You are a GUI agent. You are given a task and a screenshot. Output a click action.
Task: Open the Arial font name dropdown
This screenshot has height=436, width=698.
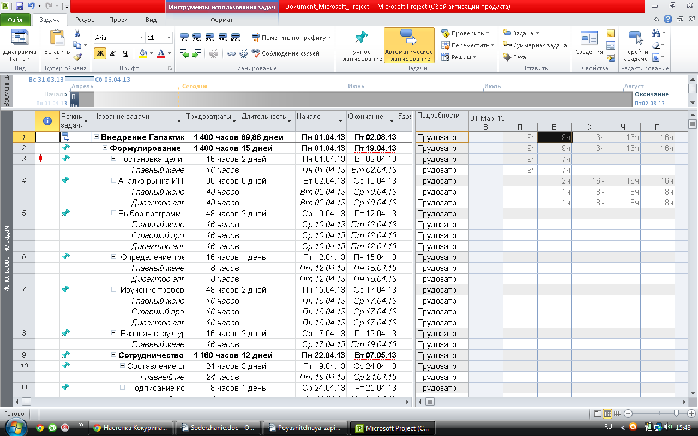[141, 38]
